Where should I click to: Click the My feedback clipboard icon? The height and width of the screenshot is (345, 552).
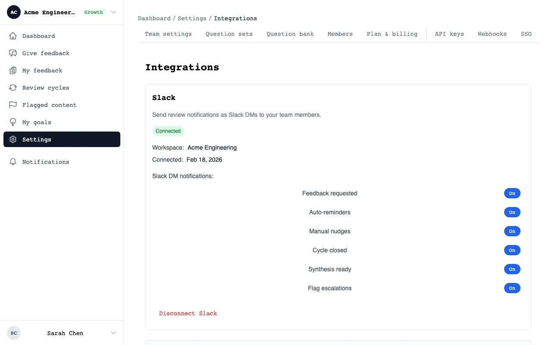(13, 70)
